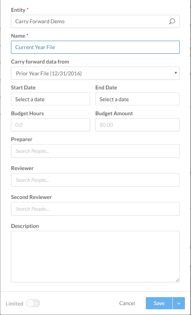The image size is (191, 315).
Task: Grab the Description box resize handle
Action: coord(177,280)
